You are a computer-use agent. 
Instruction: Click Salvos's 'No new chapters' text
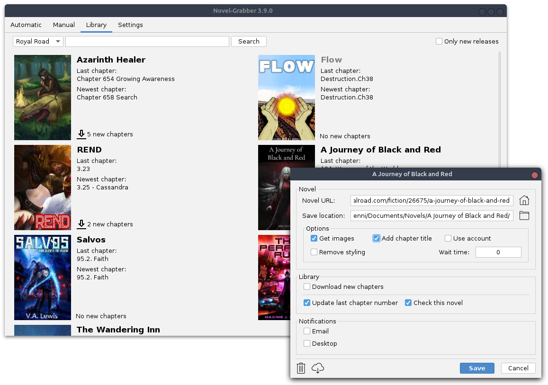[x=101, y=316]
